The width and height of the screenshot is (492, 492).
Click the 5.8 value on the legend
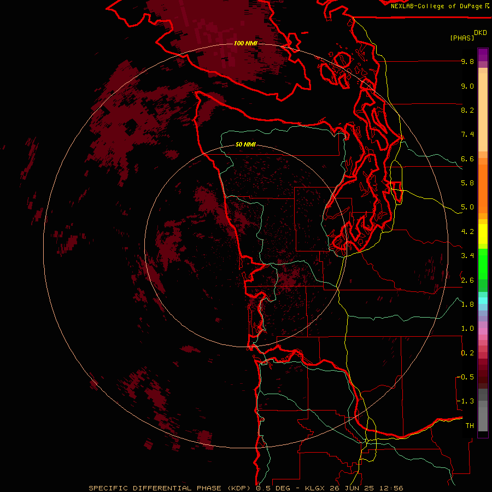[x=467, y=183]
